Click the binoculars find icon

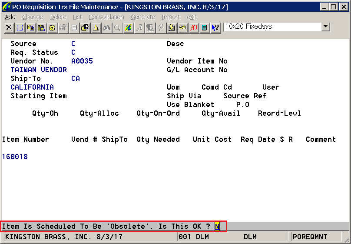tap(106, 28)
